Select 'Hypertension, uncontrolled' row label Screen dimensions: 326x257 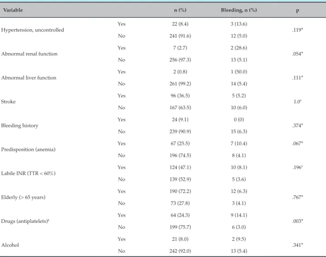pos(32,30)
